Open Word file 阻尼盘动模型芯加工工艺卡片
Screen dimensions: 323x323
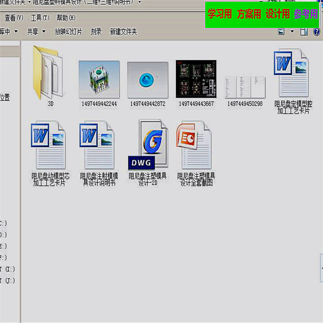pos(48,145)
